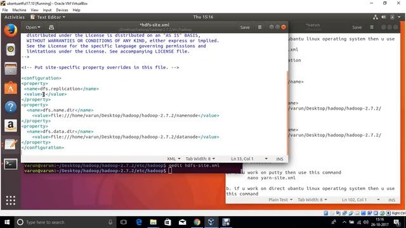Click gedit vertical scrollbar in hdfs-site.xml
This screenshot has height=228, width=406.
click(x=287, y=113)
